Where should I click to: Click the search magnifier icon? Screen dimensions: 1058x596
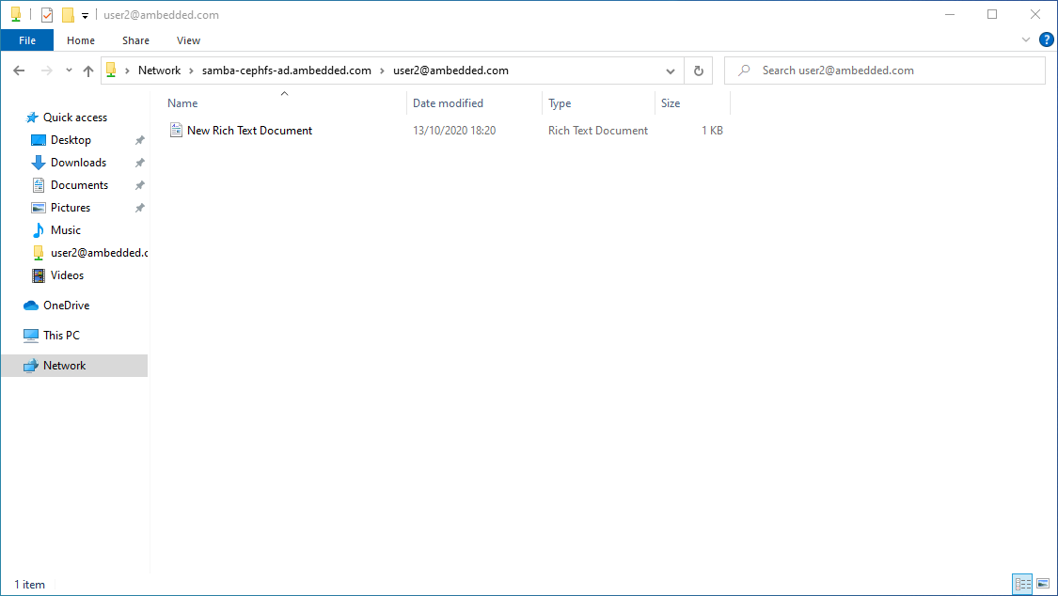click(744, 71)
